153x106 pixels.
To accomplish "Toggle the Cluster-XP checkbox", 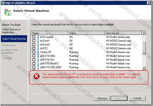I will (x=34, y=52).
